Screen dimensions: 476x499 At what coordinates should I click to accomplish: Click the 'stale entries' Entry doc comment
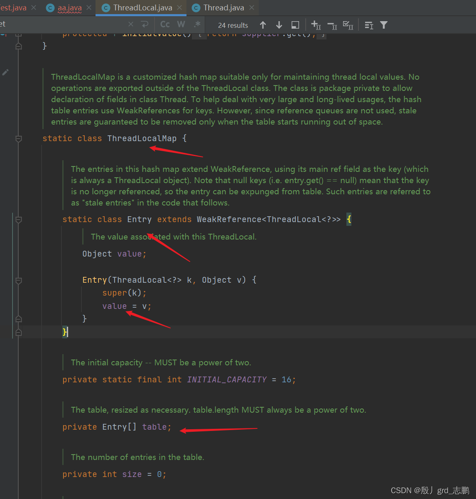(x=251, y=186)
